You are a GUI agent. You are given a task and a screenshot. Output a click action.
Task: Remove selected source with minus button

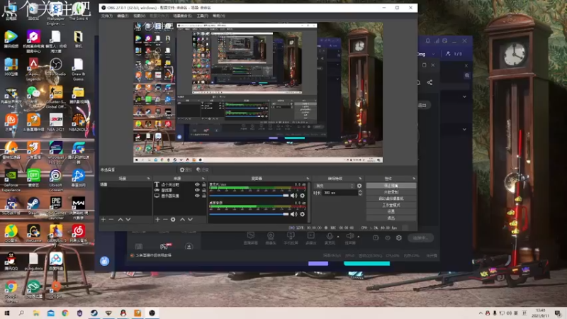click(165, 220)
